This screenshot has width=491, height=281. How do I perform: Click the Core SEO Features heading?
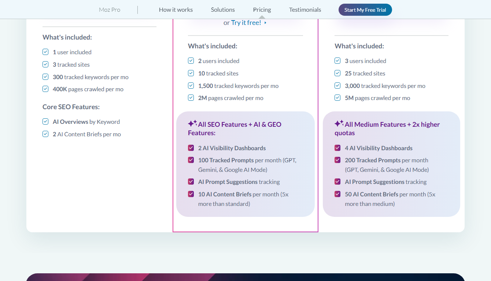(71, 107)
